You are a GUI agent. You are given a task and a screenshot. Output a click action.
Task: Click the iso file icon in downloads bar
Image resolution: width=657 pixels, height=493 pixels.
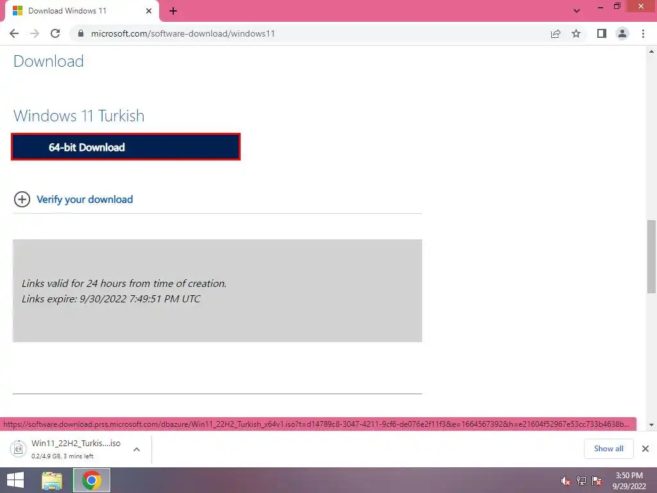pyautogui.click(x=19, y=449)
